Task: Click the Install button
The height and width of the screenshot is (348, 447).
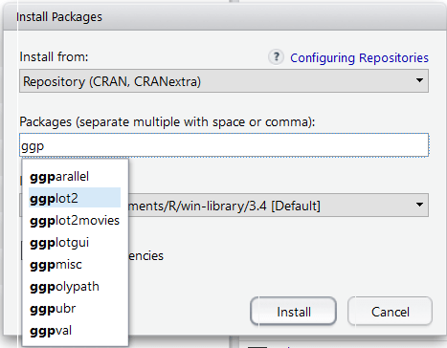Action: point(294,312)
